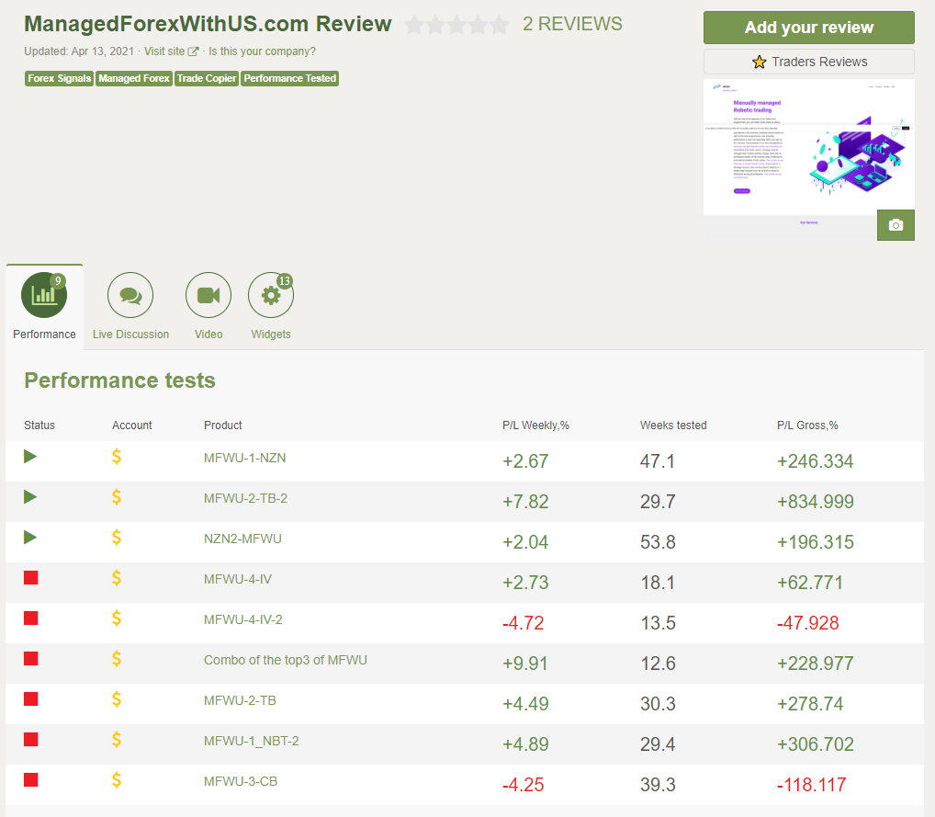The width and height of the screenshot is (935, 817).
Task: Click the Add your review button
Action: pos(808,28)
